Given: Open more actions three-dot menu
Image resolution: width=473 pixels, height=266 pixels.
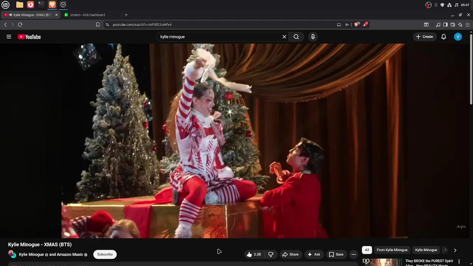Looking at the screenshot, I should pos(354,254).
